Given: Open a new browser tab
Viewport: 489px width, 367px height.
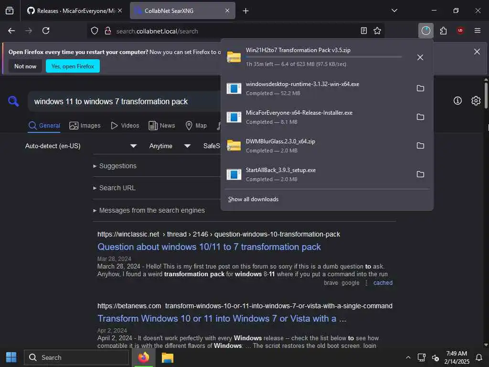Looking at the screenshot, I should coord(246,11).
